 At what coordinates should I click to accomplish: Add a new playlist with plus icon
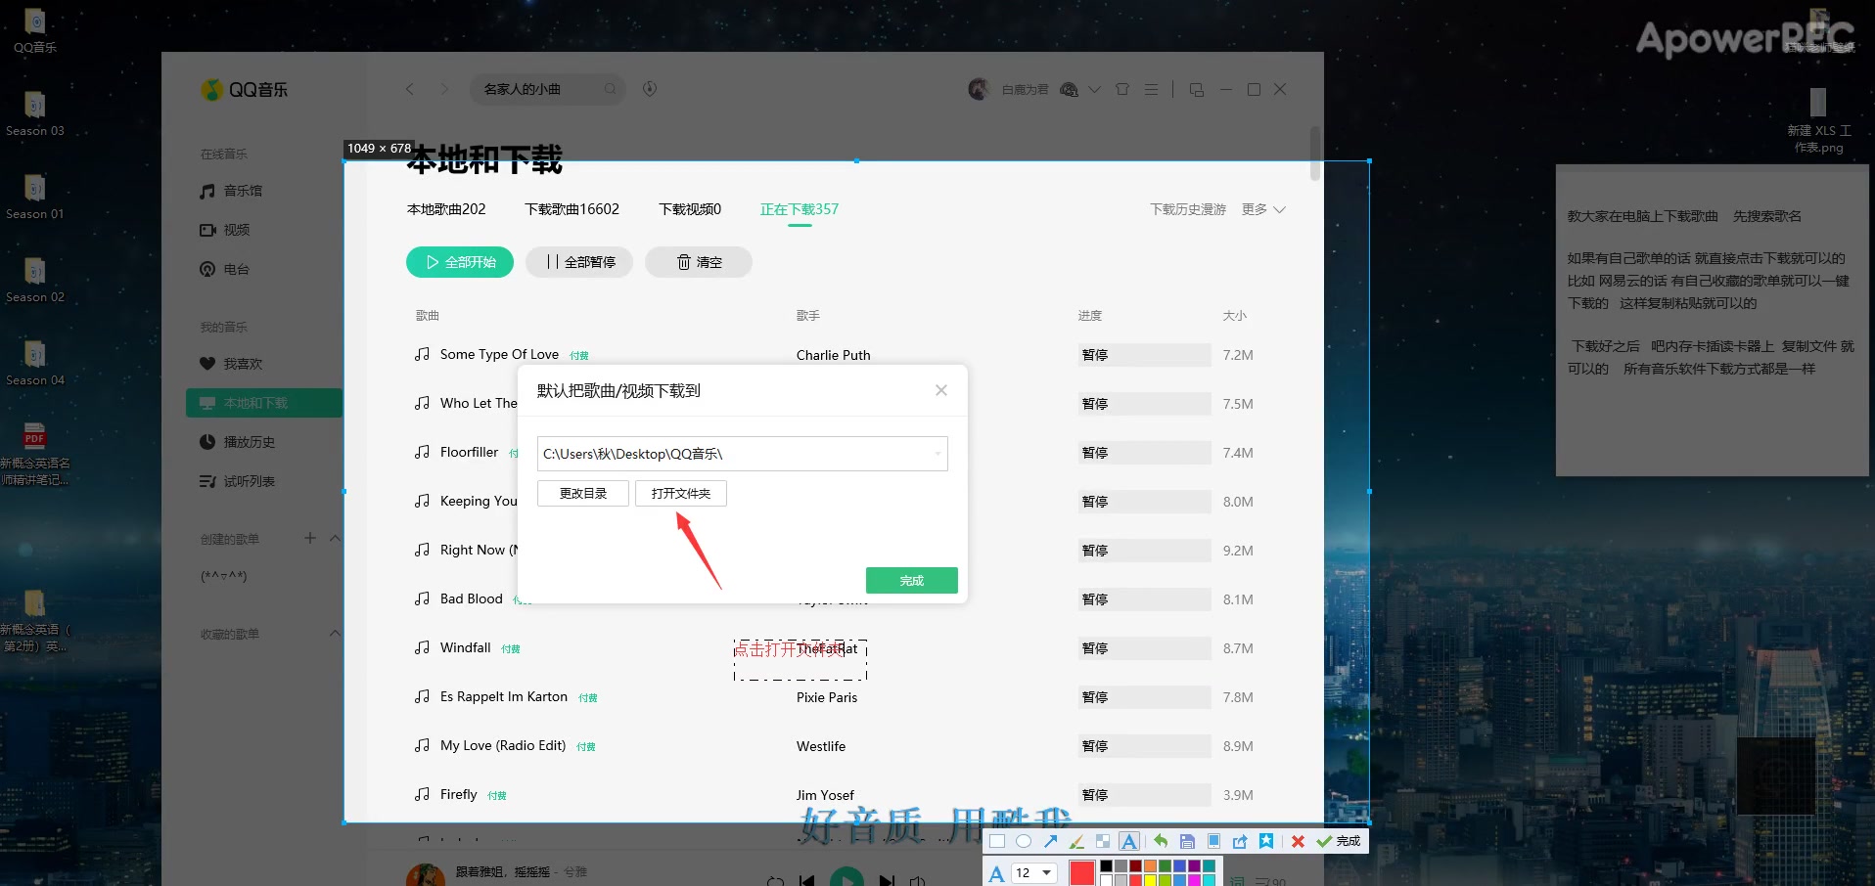click(x=310, y=538)
